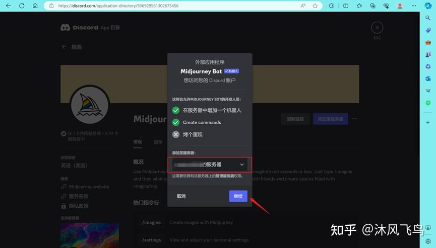The image size is (436, 248).
Task: Open the sidebar Outlook icon
Action: [x=428, y=79]
